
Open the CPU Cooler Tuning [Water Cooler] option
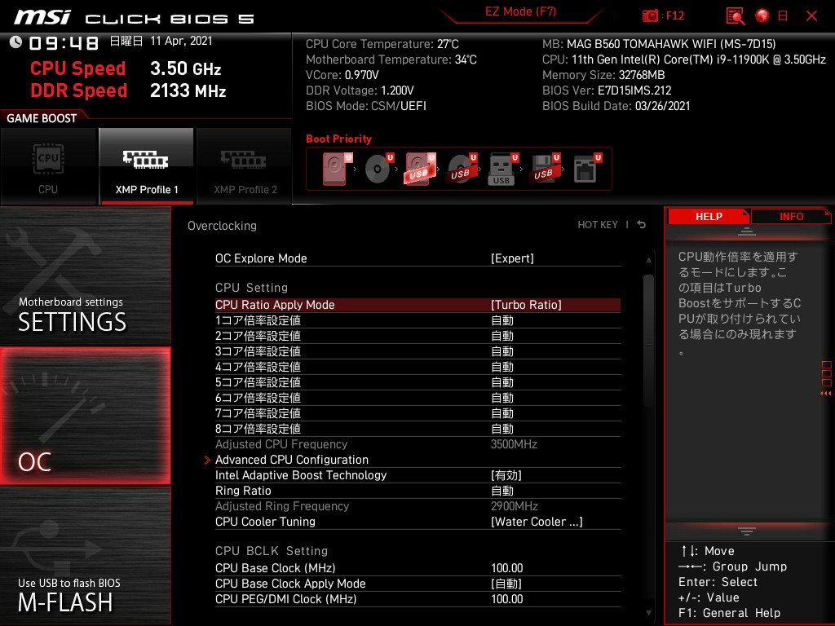coord(417,522)
